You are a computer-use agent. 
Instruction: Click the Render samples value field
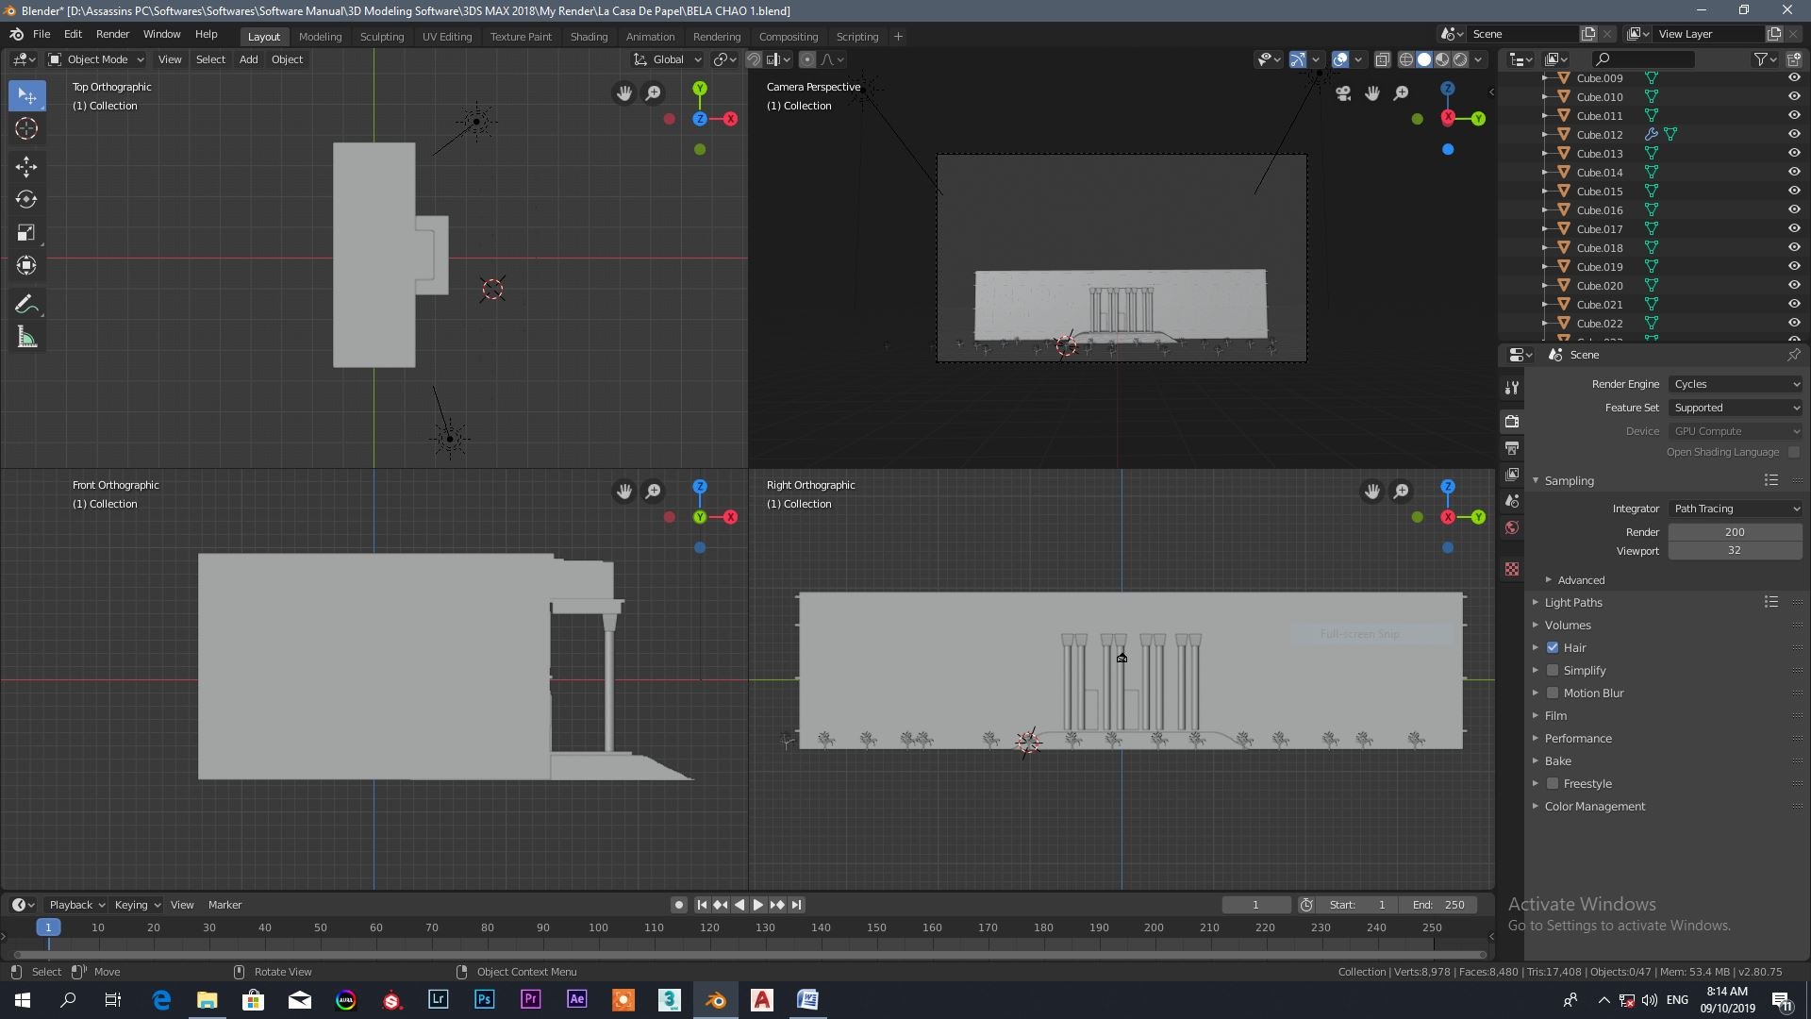(1735, 532)
